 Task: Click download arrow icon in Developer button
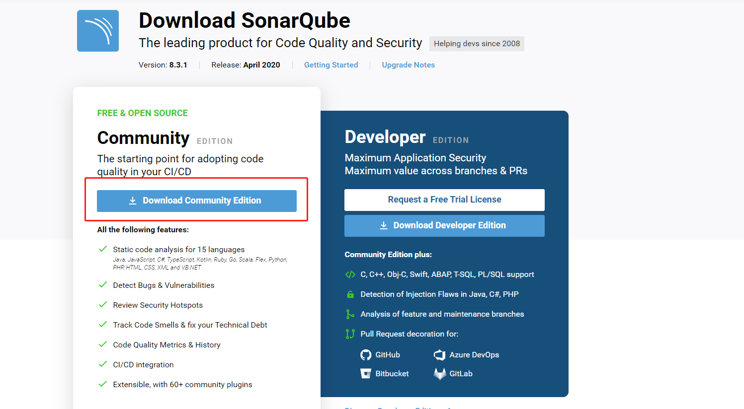[x=384, y=225]
